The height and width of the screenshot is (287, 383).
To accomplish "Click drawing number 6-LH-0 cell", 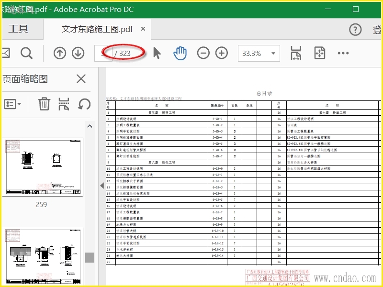I will (x=217, y=169).
